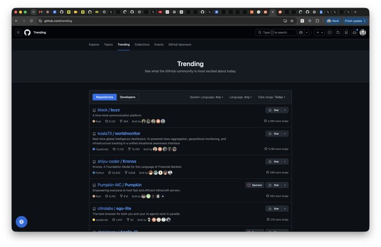This screenshot has height=247, width=381.
Task: Open the tab search chevron in tab strip
Action: click(x=34, y=12)
